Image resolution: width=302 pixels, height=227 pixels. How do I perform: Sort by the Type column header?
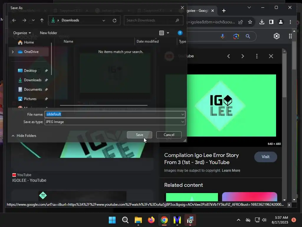tap(182, 41)
